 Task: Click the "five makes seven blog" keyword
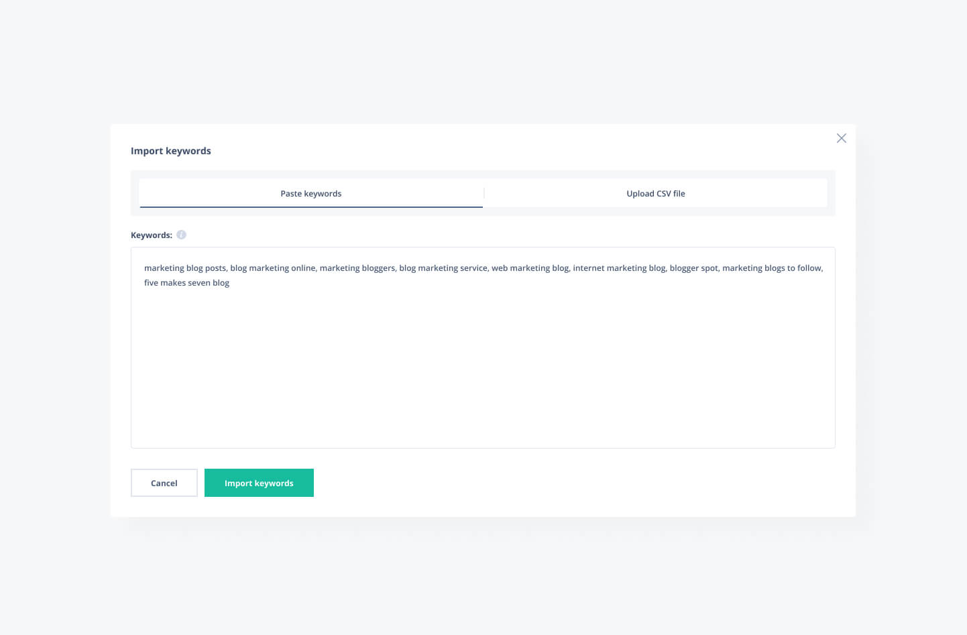pos(186,283)
